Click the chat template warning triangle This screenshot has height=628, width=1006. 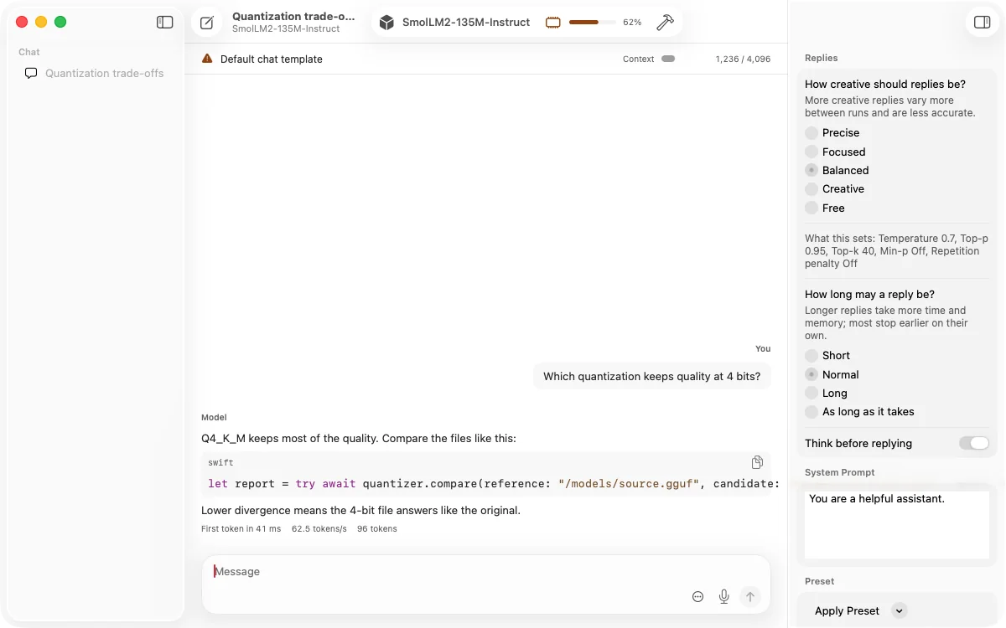pyautogui.click(x=207, y=59)
